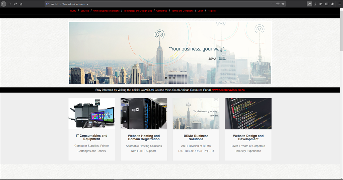Viewport: 343px width, 180px height.
Task: Open BEMA Business Solutions card image
Action: pos(196,114)
